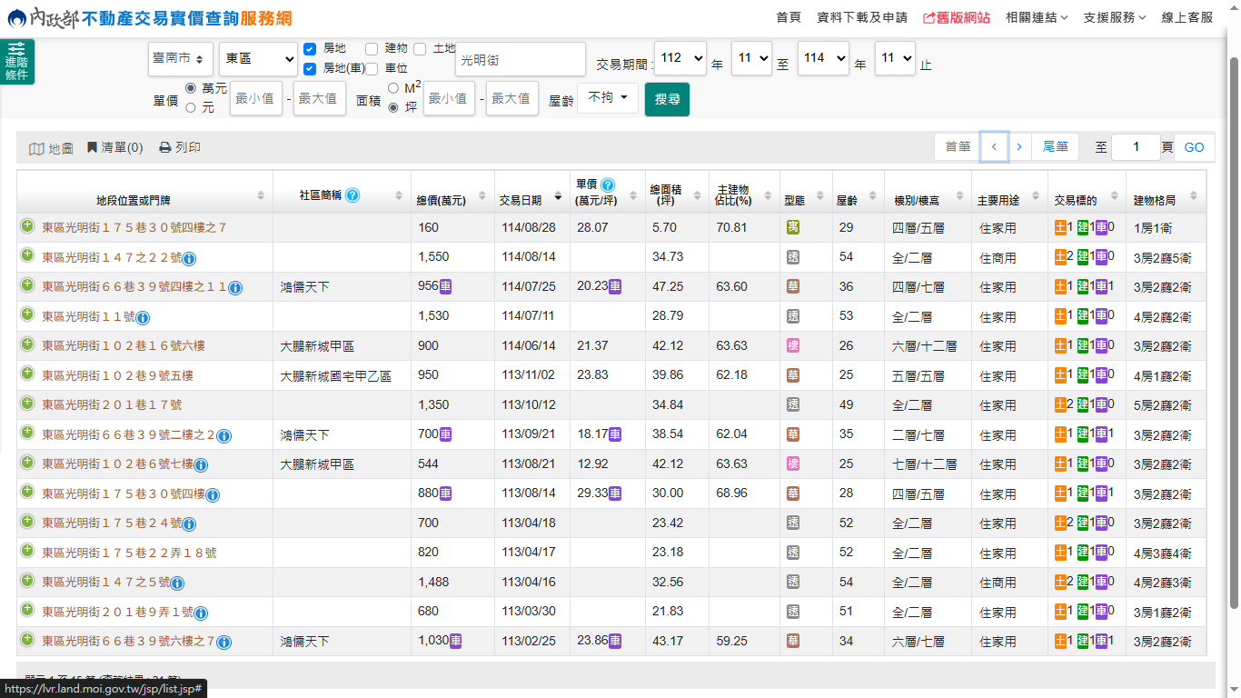Image resolution: width=1241 pixels, height=698 pixels.
Task: Open the 東區 district dropdown
Action: (x=258, y=58)
